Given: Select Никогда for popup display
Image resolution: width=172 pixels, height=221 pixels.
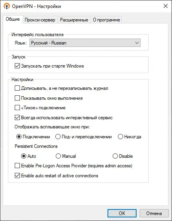Looking at the screenshot, I should pos(120,137).
